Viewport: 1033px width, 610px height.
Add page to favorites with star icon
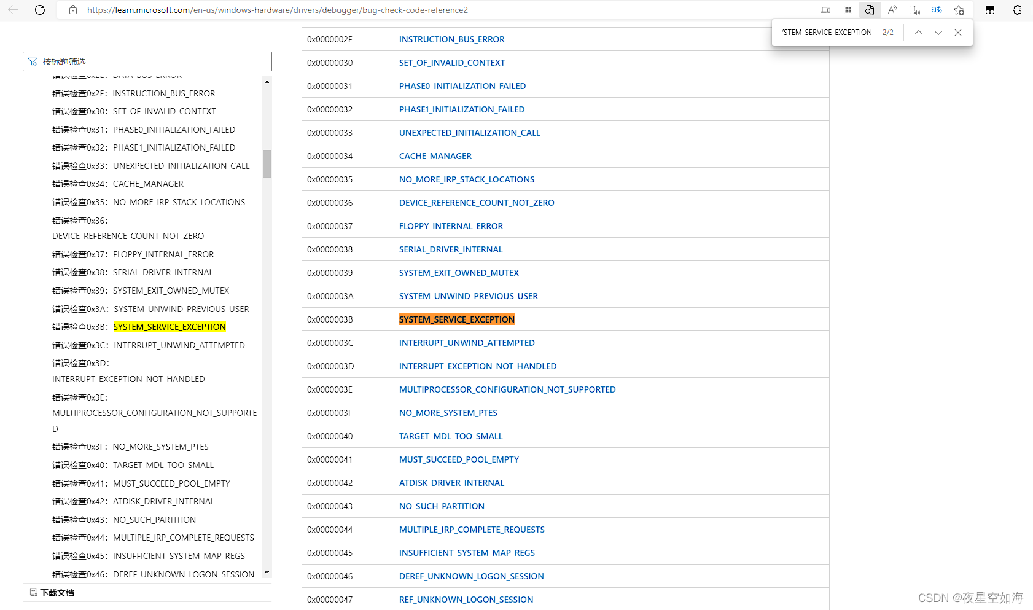(959, 10)
